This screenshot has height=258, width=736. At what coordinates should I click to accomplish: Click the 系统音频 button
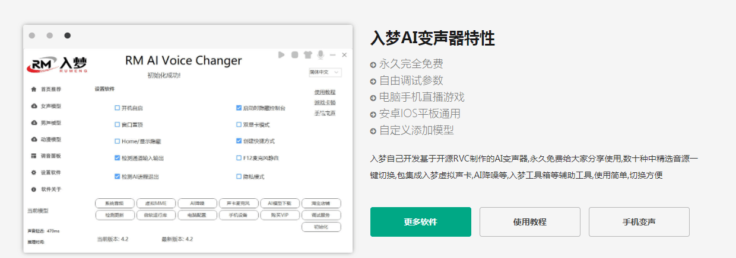115,204
